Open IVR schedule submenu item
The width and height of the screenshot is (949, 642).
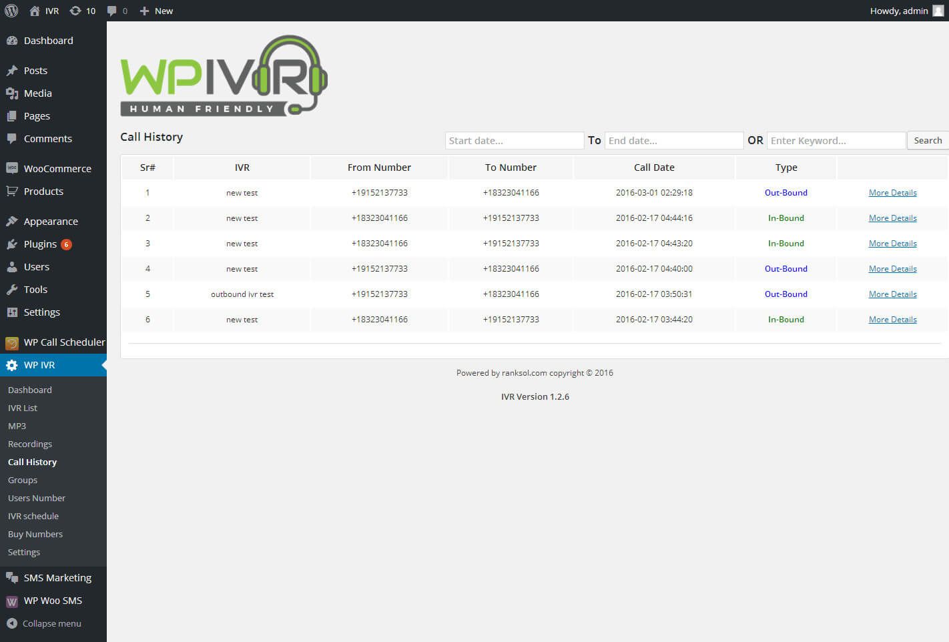(x=33, y=516)
